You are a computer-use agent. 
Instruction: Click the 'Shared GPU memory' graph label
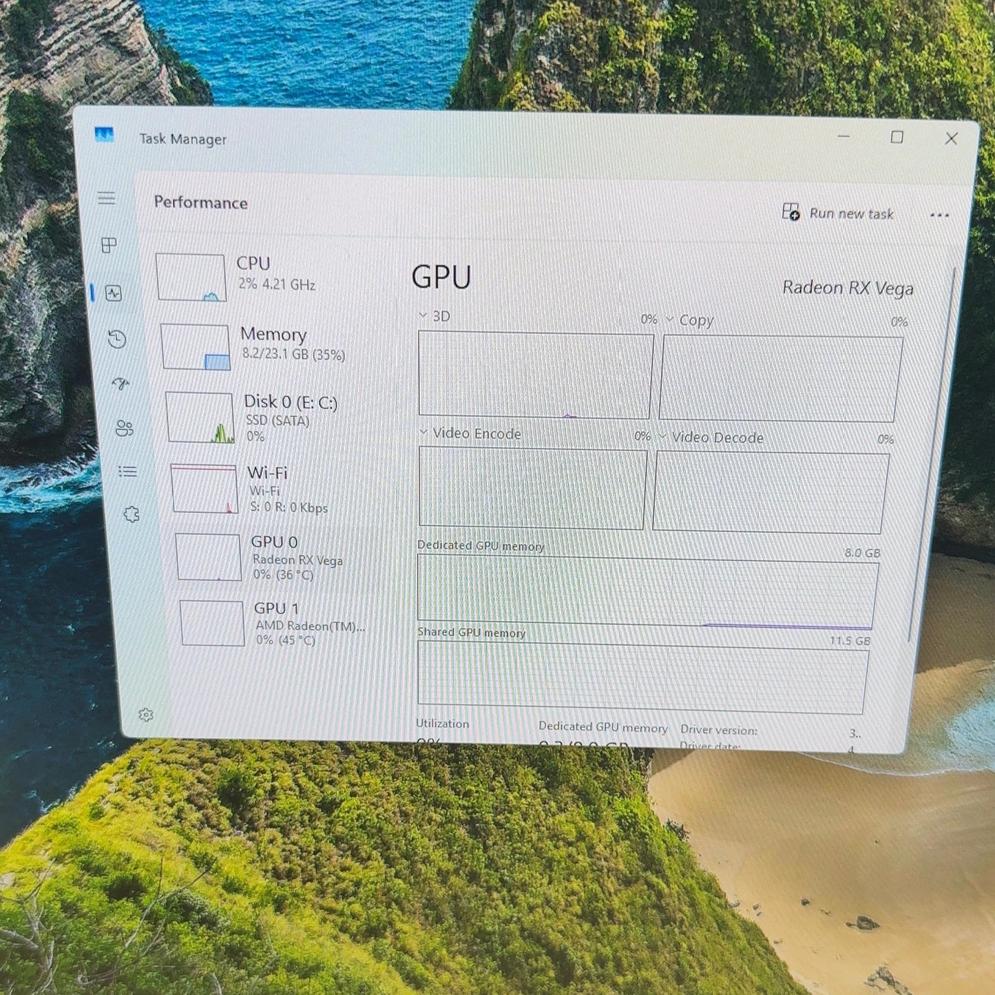pos(471,633)
